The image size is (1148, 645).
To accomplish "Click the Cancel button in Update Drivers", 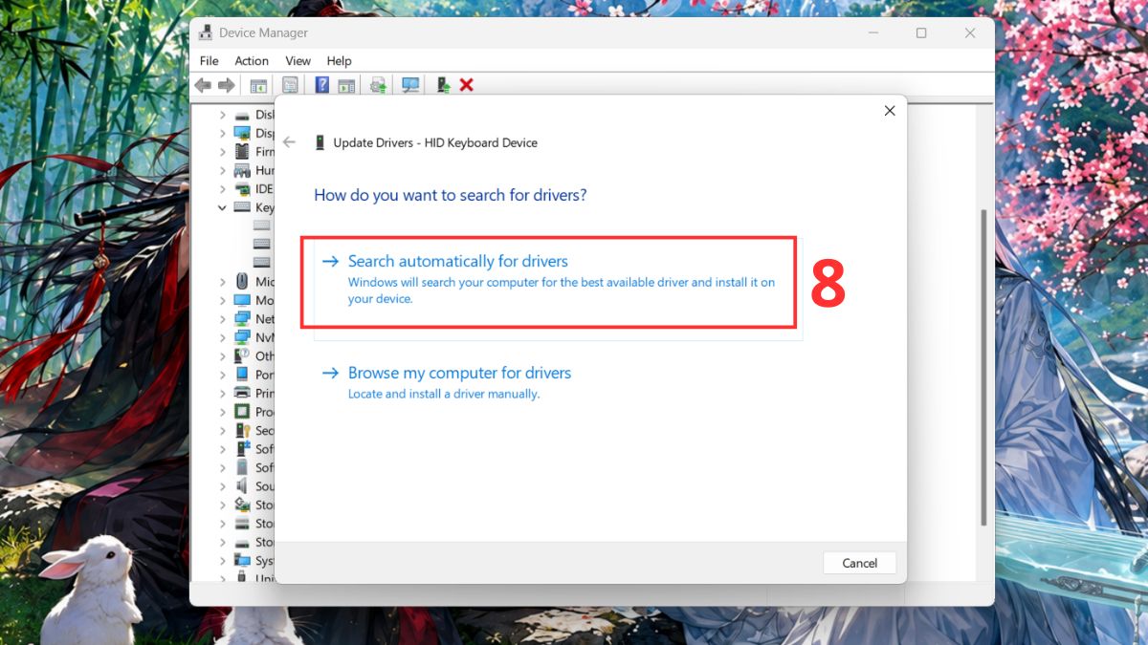I will (859, 563).
